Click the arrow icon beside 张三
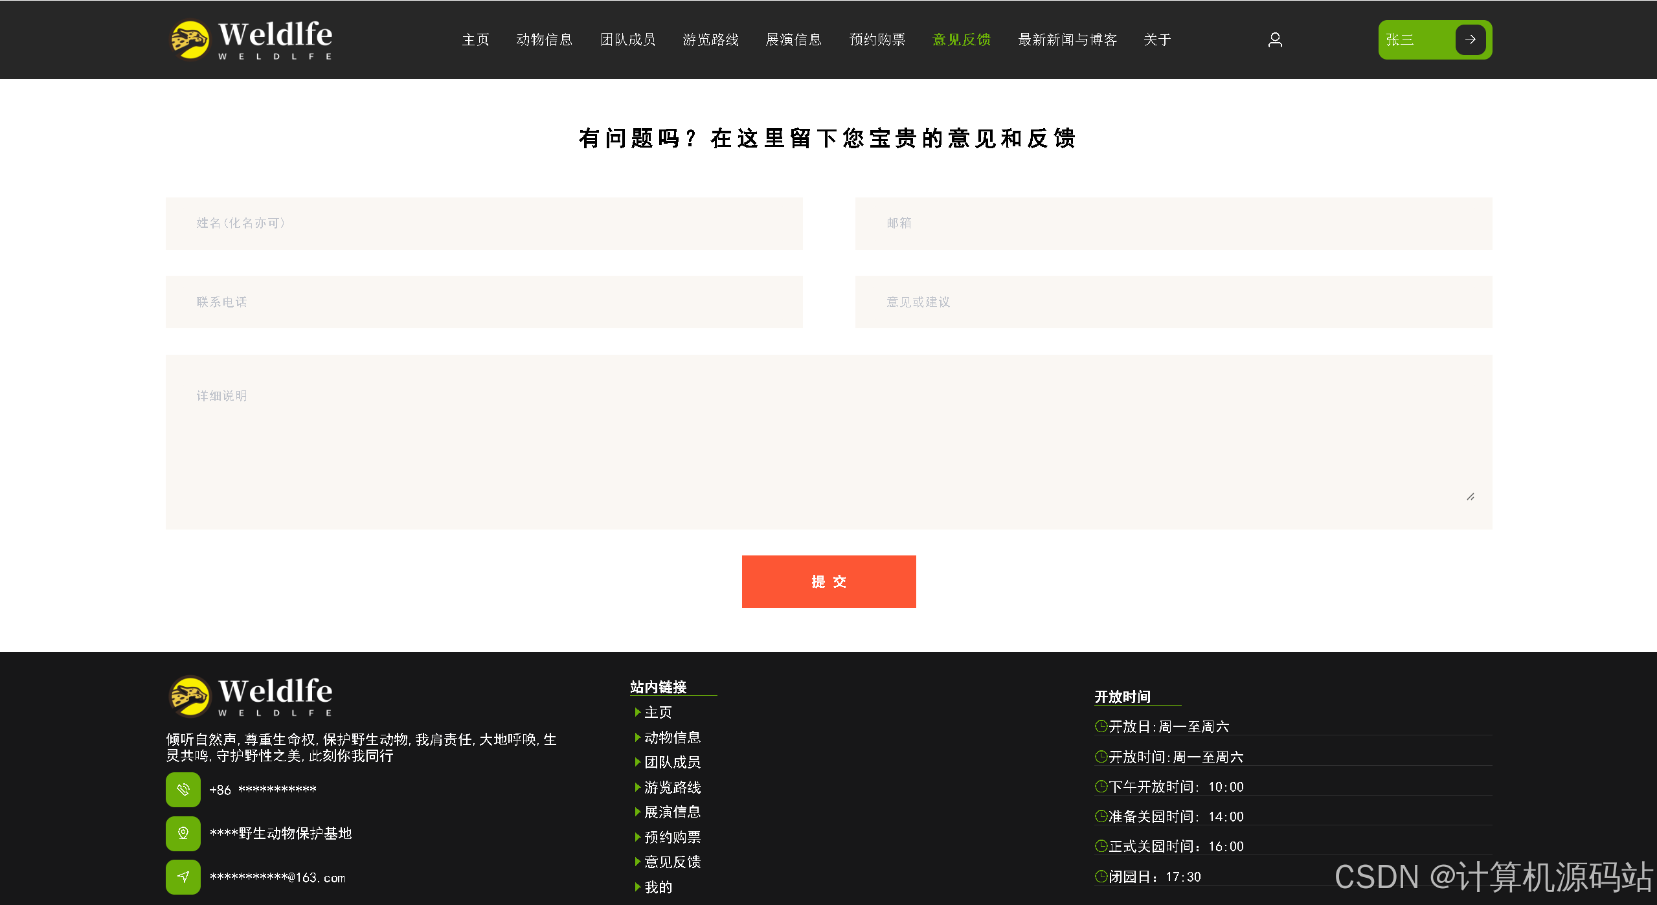Image resolution: width=1657 pixels, height=905 pixels. 1471,39
